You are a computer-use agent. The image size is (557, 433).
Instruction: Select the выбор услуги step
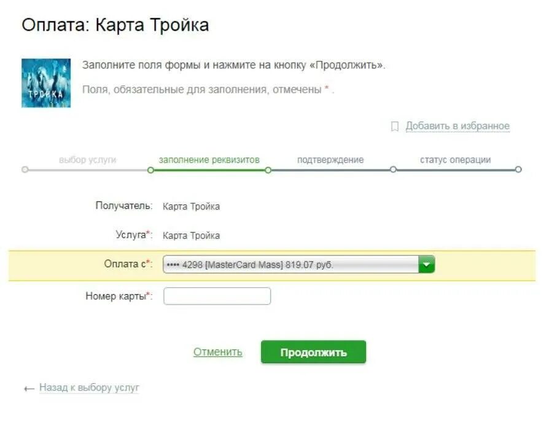pyautogui.click(x=87, y=160)
